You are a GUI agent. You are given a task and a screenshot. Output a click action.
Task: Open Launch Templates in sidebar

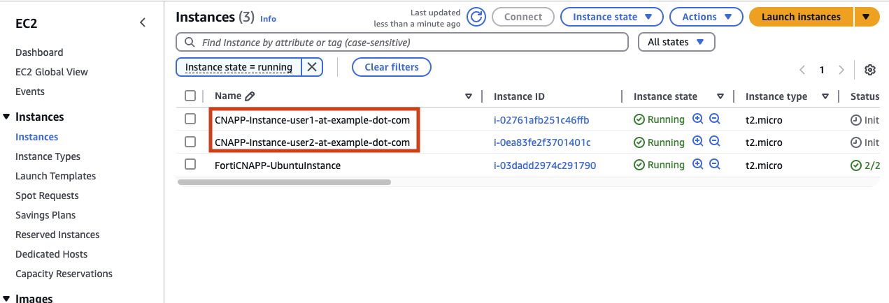pos(56,176)
